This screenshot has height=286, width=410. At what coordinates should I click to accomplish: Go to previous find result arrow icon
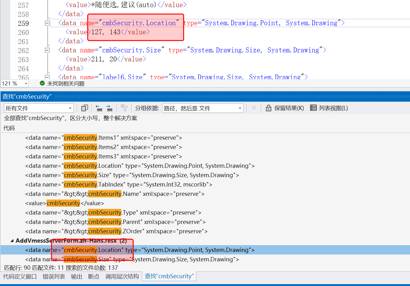(99, 108)
